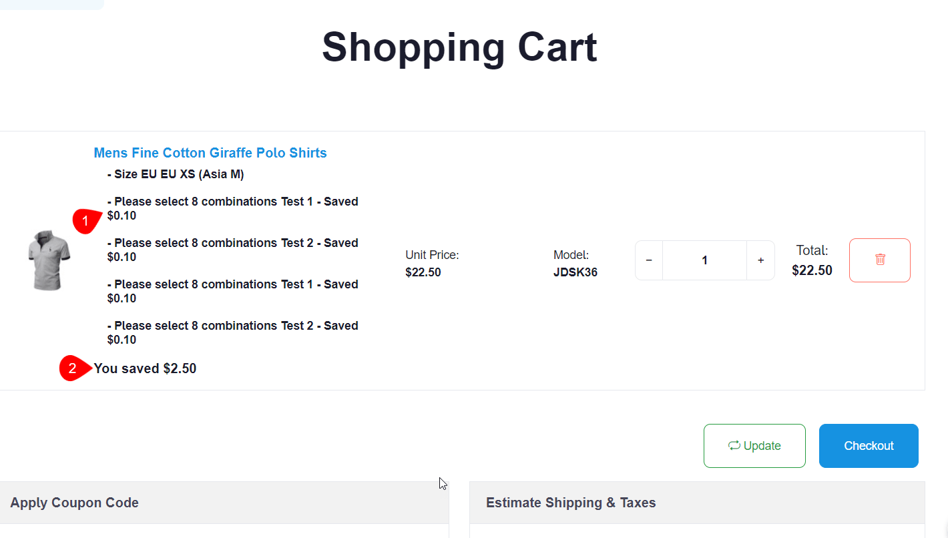This screenshot has height=538, width=948.
Task: Expand the Apply Coupon Code panel
Action: [x=75, y=503]
